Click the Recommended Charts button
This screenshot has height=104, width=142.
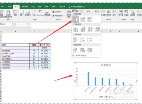[x=69, y=14]
